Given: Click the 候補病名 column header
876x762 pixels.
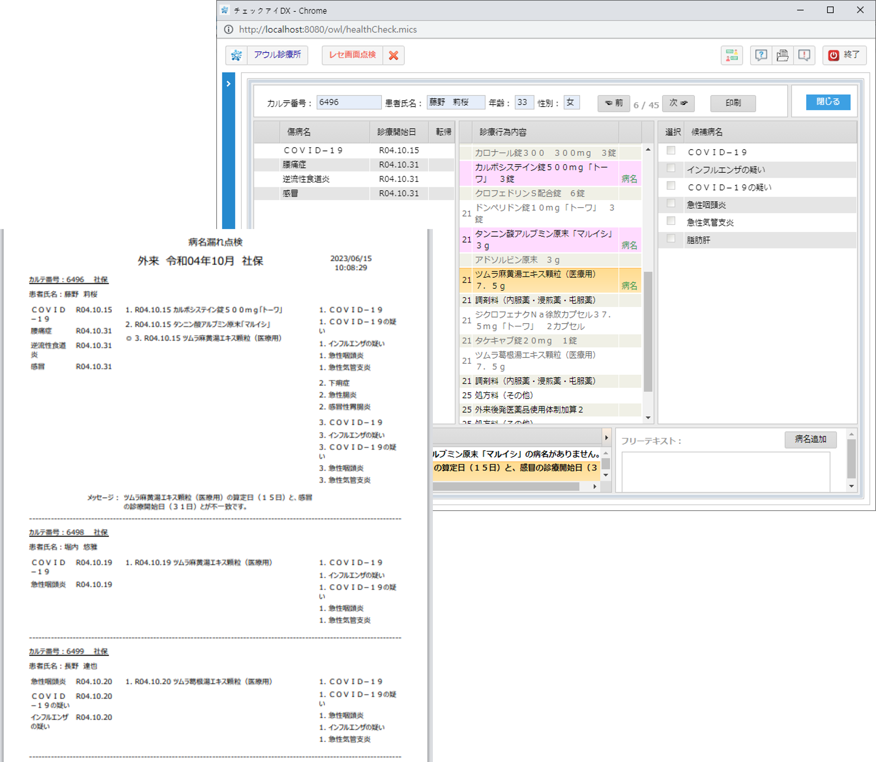Looking at the screenshot, I should (770, 132).
